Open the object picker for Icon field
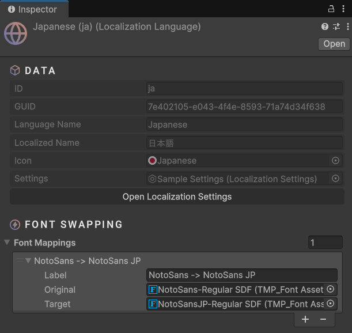This screenshot has width=352, height=333. [335, 161]
